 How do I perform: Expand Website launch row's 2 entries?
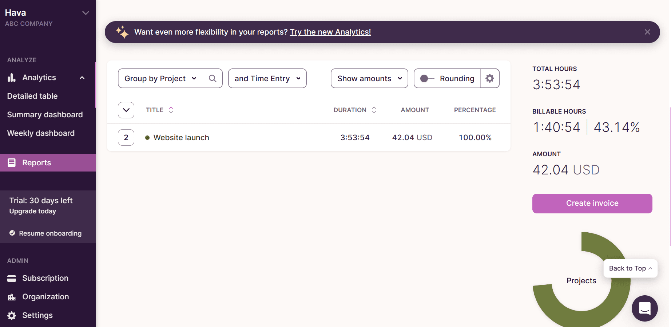point(126,138)
